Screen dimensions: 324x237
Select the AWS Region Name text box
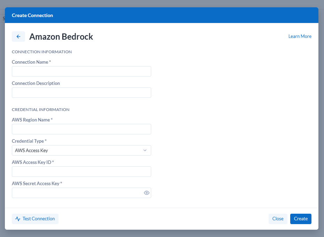[x=82, y=129]
